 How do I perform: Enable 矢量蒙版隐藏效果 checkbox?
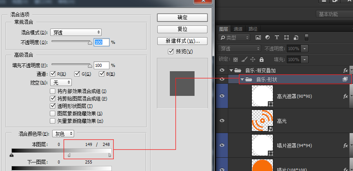click(x=53, y=121)
